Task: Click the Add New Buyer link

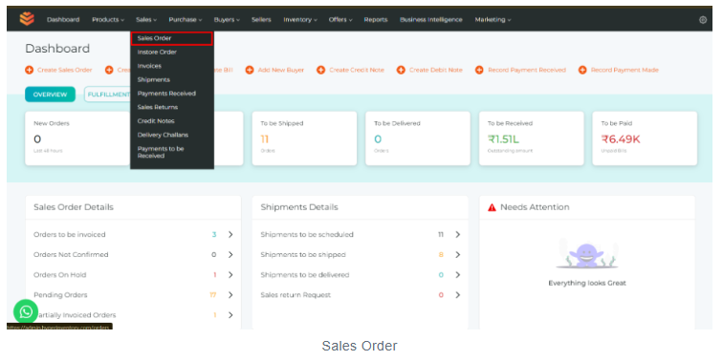Action: coord(281,70)
